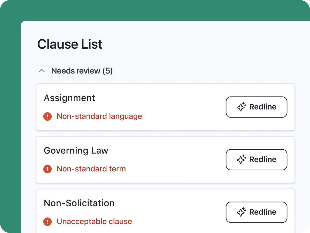Click the sparkle icon in Governing Law's Redline button
Screen dimensions: 310x233
pyautogui.click(x=241, y=159)
